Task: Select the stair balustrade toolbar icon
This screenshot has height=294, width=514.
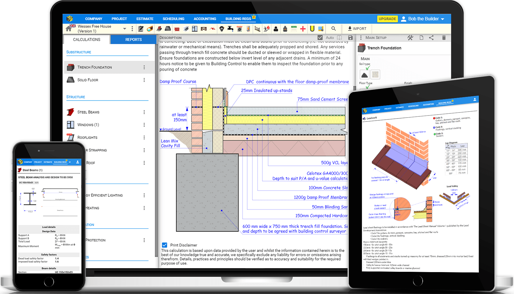Action: (x=257, y=29)
